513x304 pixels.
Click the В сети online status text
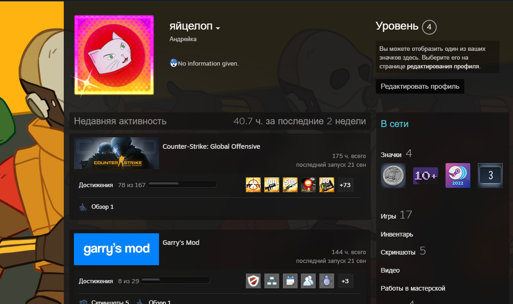(x=395, y=124)
